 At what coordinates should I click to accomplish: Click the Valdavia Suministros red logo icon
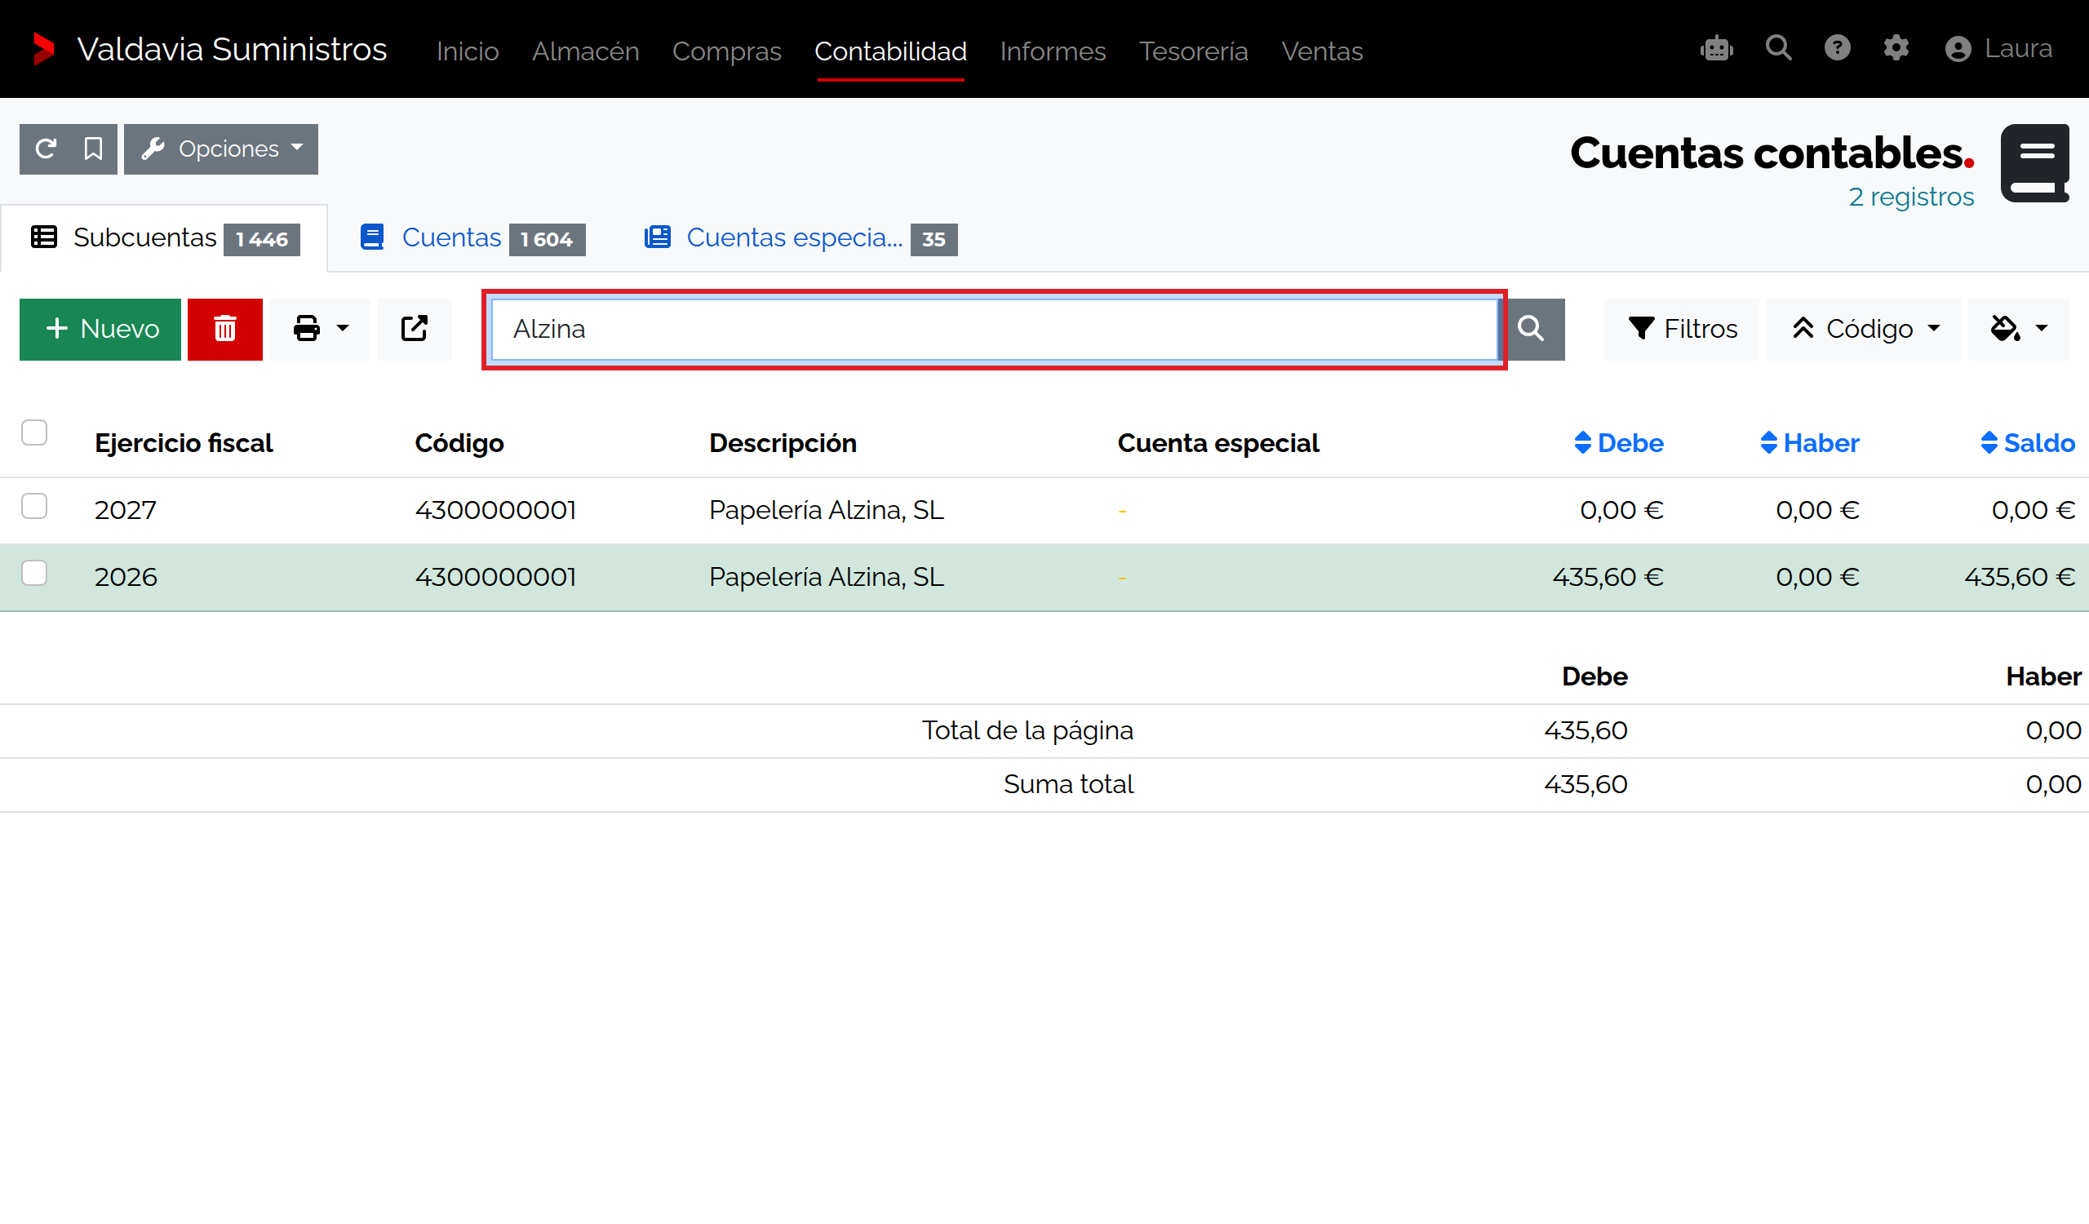[x=44, y=49]
